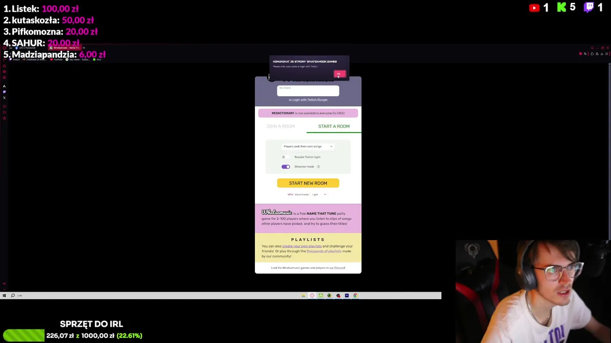Click the Whatsamusic logo
Screen dimensions: 611x343
coord(276,212)
